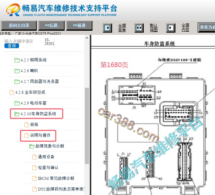The image size is (215, 195).
Task: Click document icon beside 规格
Action: [x=27, y=124]
